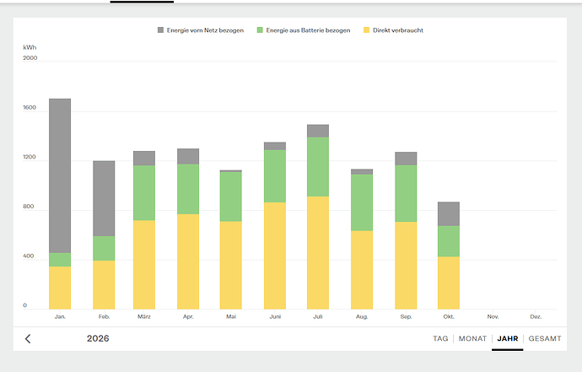Select Oktober yellow direct-use segment

coord(449,283)
